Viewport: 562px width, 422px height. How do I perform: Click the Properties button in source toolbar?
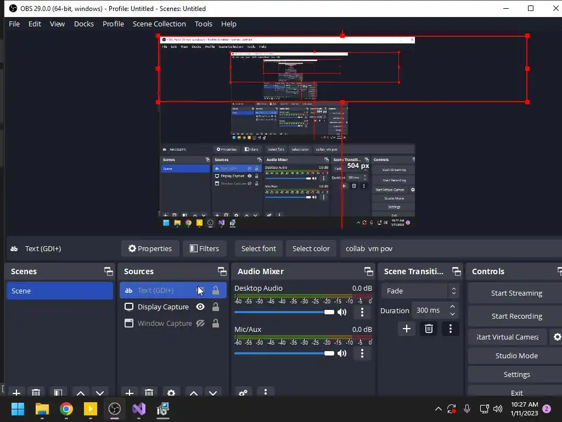pos(150,248)
